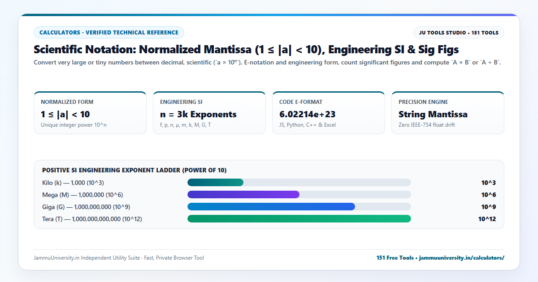Click the purple Mega progress bar

(243, 195)
